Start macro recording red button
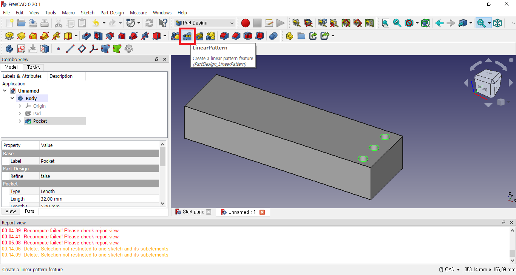Image resolution: width=516 pixels, height=275 pixels. [x=246, y=23]
